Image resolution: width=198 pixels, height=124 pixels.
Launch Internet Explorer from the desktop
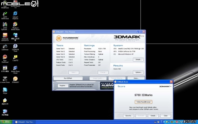click(x=15, y=15)
